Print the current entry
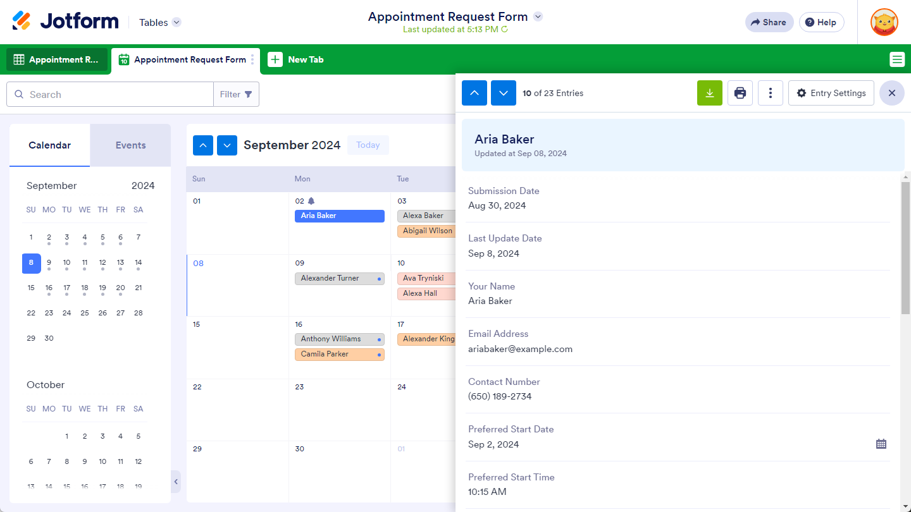The image size is (911, 512). coord(740,93)
